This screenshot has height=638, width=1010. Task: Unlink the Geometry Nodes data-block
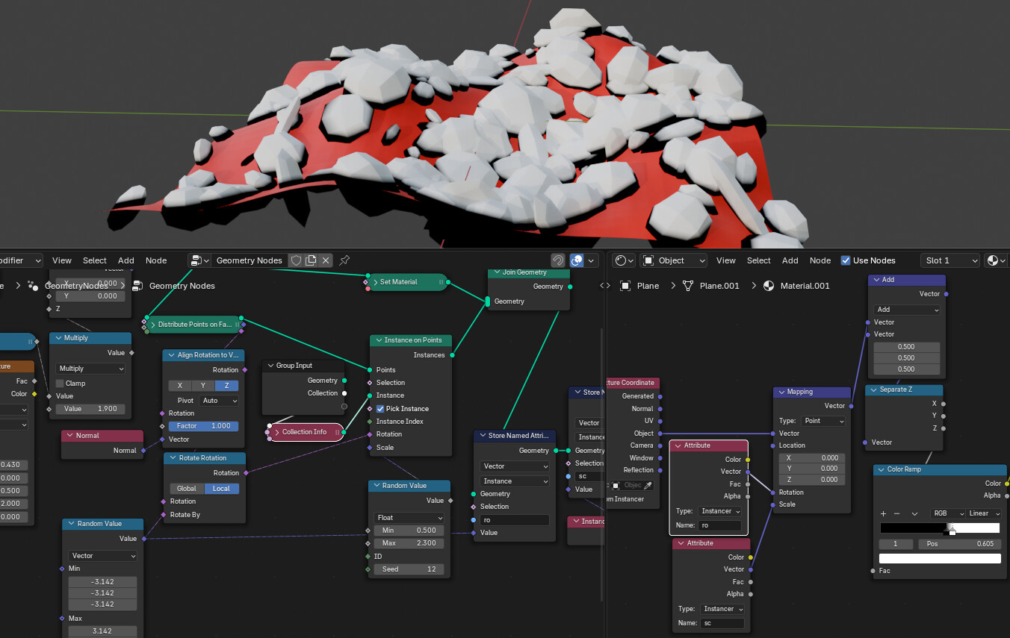326,260
